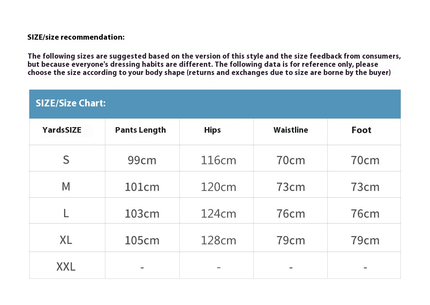This screenshot has width=430, height=305.
Task: Click the SIZE/Size Chart header bar
Action: point(215,104)
